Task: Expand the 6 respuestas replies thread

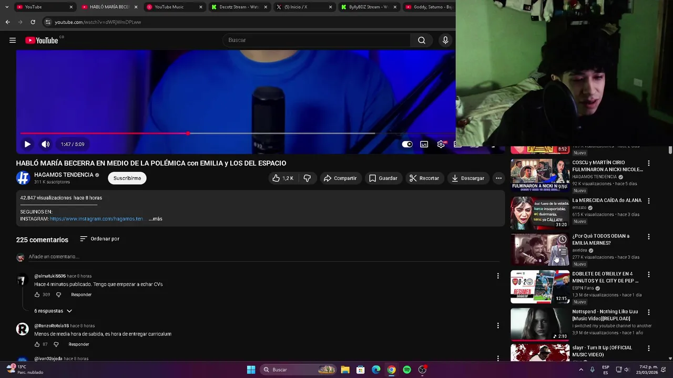Action: click(x=53, y=311)
